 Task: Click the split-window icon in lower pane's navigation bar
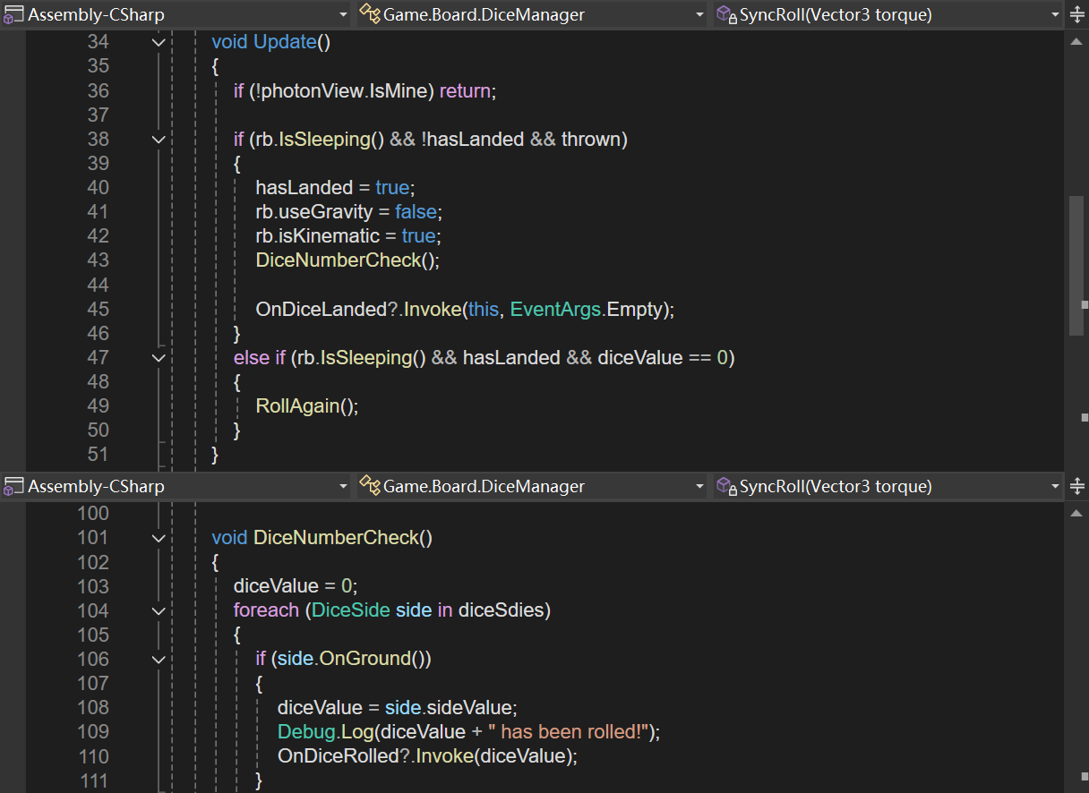[1077, 486]
